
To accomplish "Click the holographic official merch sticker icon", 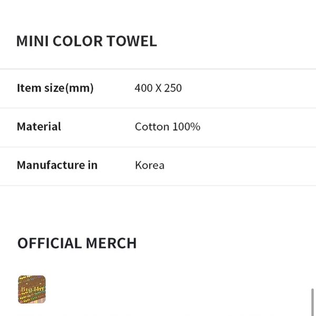I will pyautogui.click(x=32, y=290).
